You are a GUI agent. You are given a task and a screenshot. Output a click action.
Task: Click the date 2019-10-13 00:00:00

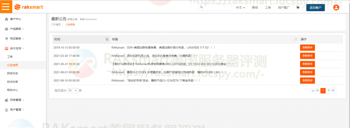tap(67, 47)
